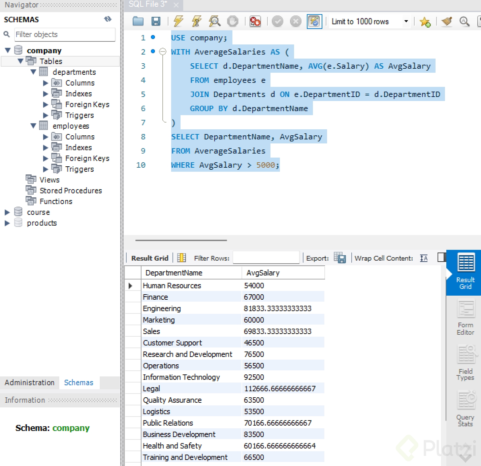
Task: Execute the statement under the cursor
Action: [x=196, y=21]
